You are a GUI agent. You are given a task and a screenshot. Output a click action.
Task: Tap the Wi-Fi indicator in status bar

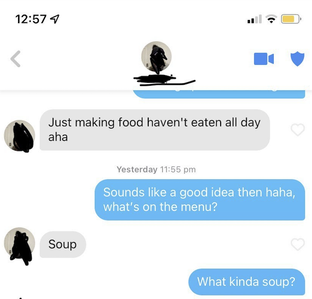pyautogui.click(x=271, y=19)
